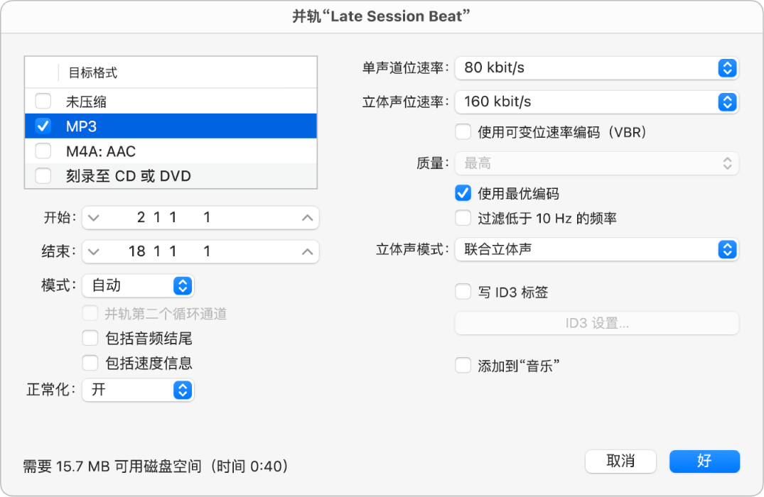Disable the 使用最优编码 checkbox
Screen dimensions: 764x497
463,192
